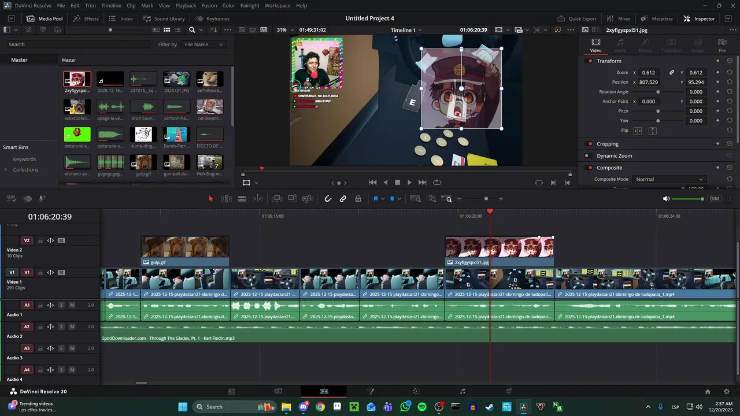The width and height of the screenshot is (740, 416).
Task: Click the Zoom X value field
Action: point(649,73)
